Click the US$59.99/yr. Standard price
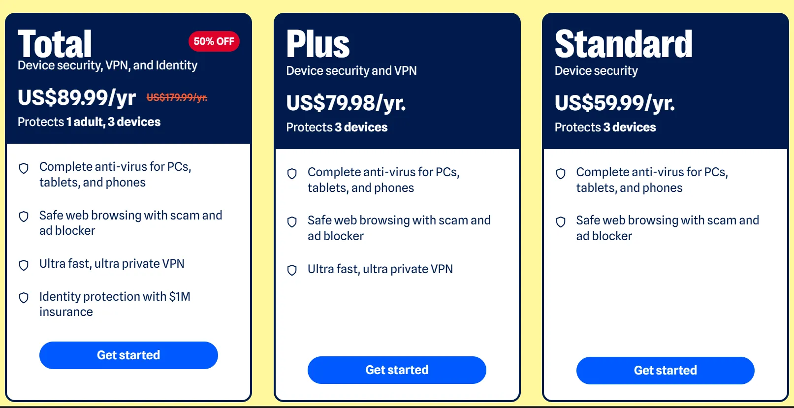Image resolution: width=794 pixels, height=408 pixels. pyautogui.click(x=614, y=103)
